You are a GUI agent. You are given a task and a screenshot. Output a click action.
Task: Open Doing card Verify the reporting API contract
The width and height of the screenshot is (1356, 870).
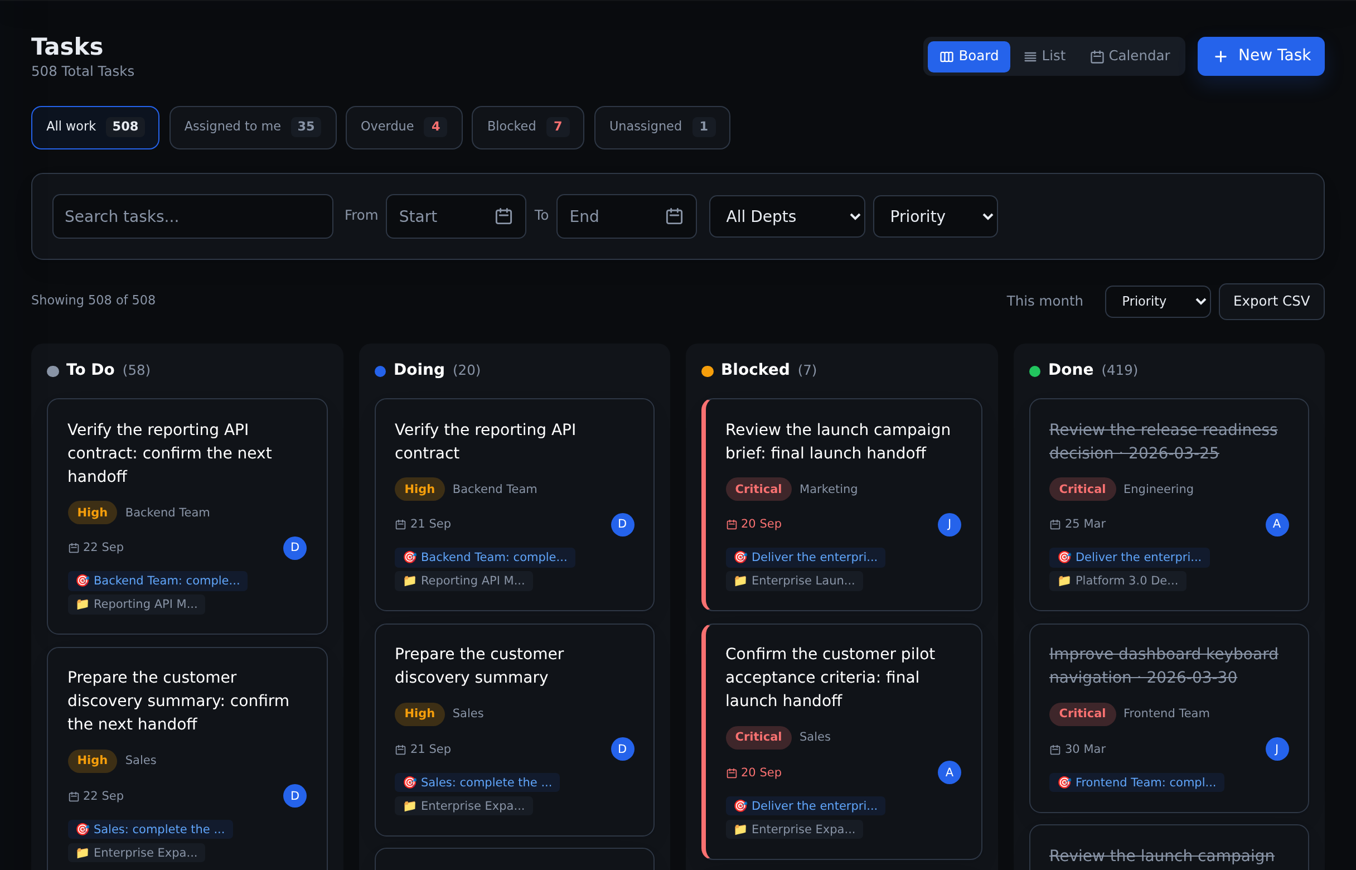(x=514, y=505)
